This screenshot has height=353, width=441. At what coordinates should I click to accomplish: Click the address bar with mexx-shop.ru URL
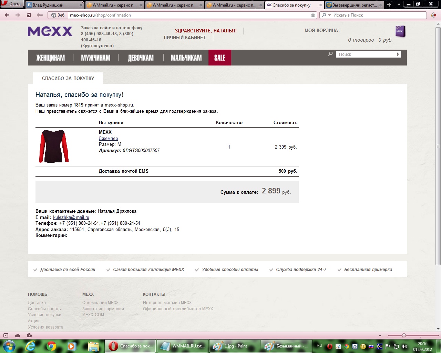click(189, 15)
